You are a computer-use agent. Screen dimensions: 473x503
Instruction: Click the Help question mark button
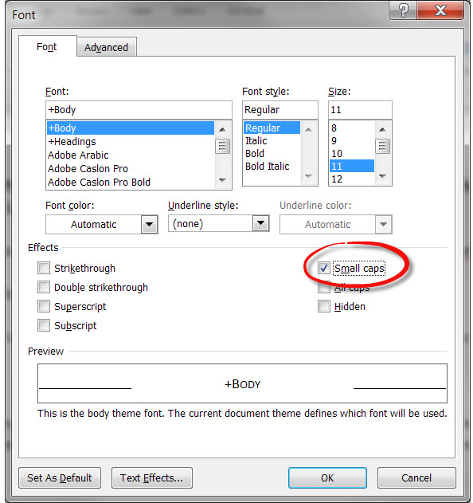[x=403, y=11]
